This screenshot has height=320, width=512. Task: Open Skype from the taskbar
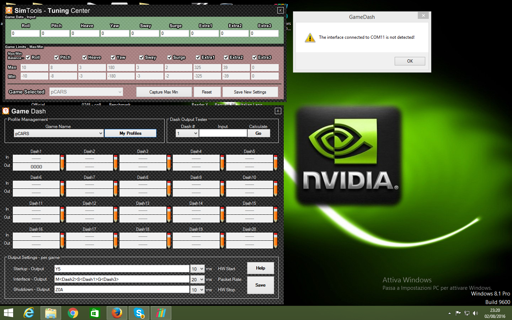139,313
